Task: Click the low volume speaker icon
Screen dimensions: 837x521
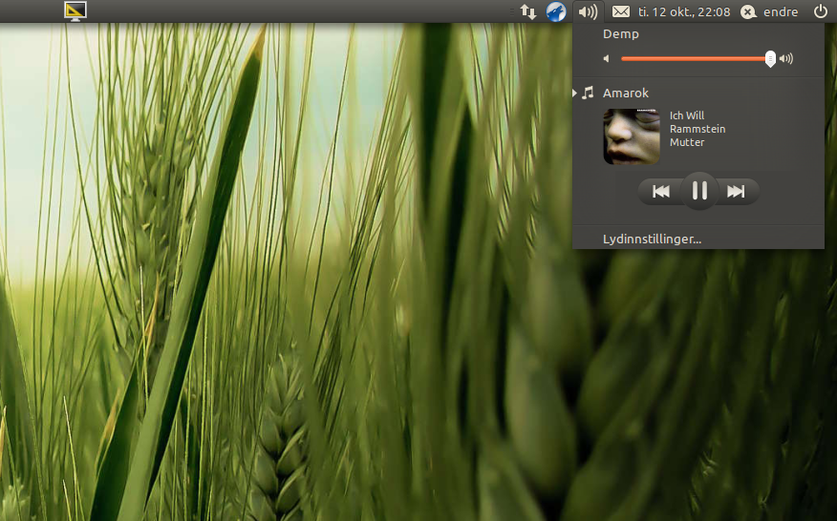Action: coord(607,58)
